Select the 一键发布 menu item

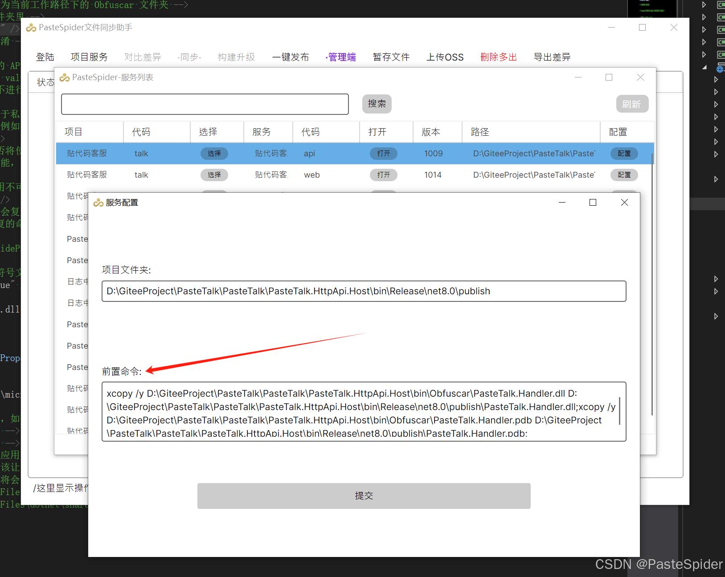(291, 57)
